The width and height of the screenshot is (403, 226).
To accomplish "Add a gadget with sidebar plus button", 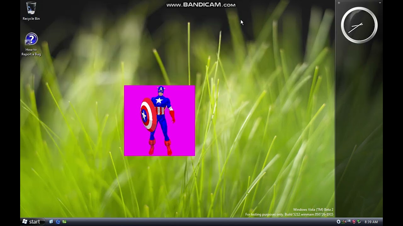I will tap(339, 3).
